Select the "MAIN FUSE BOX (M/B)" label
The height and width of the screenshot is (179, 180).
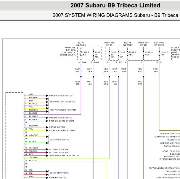[x=70, y=49]
